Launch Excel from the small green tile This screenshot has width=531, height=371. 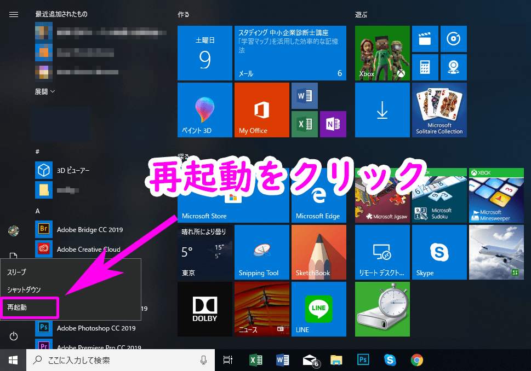click(305, 124)
